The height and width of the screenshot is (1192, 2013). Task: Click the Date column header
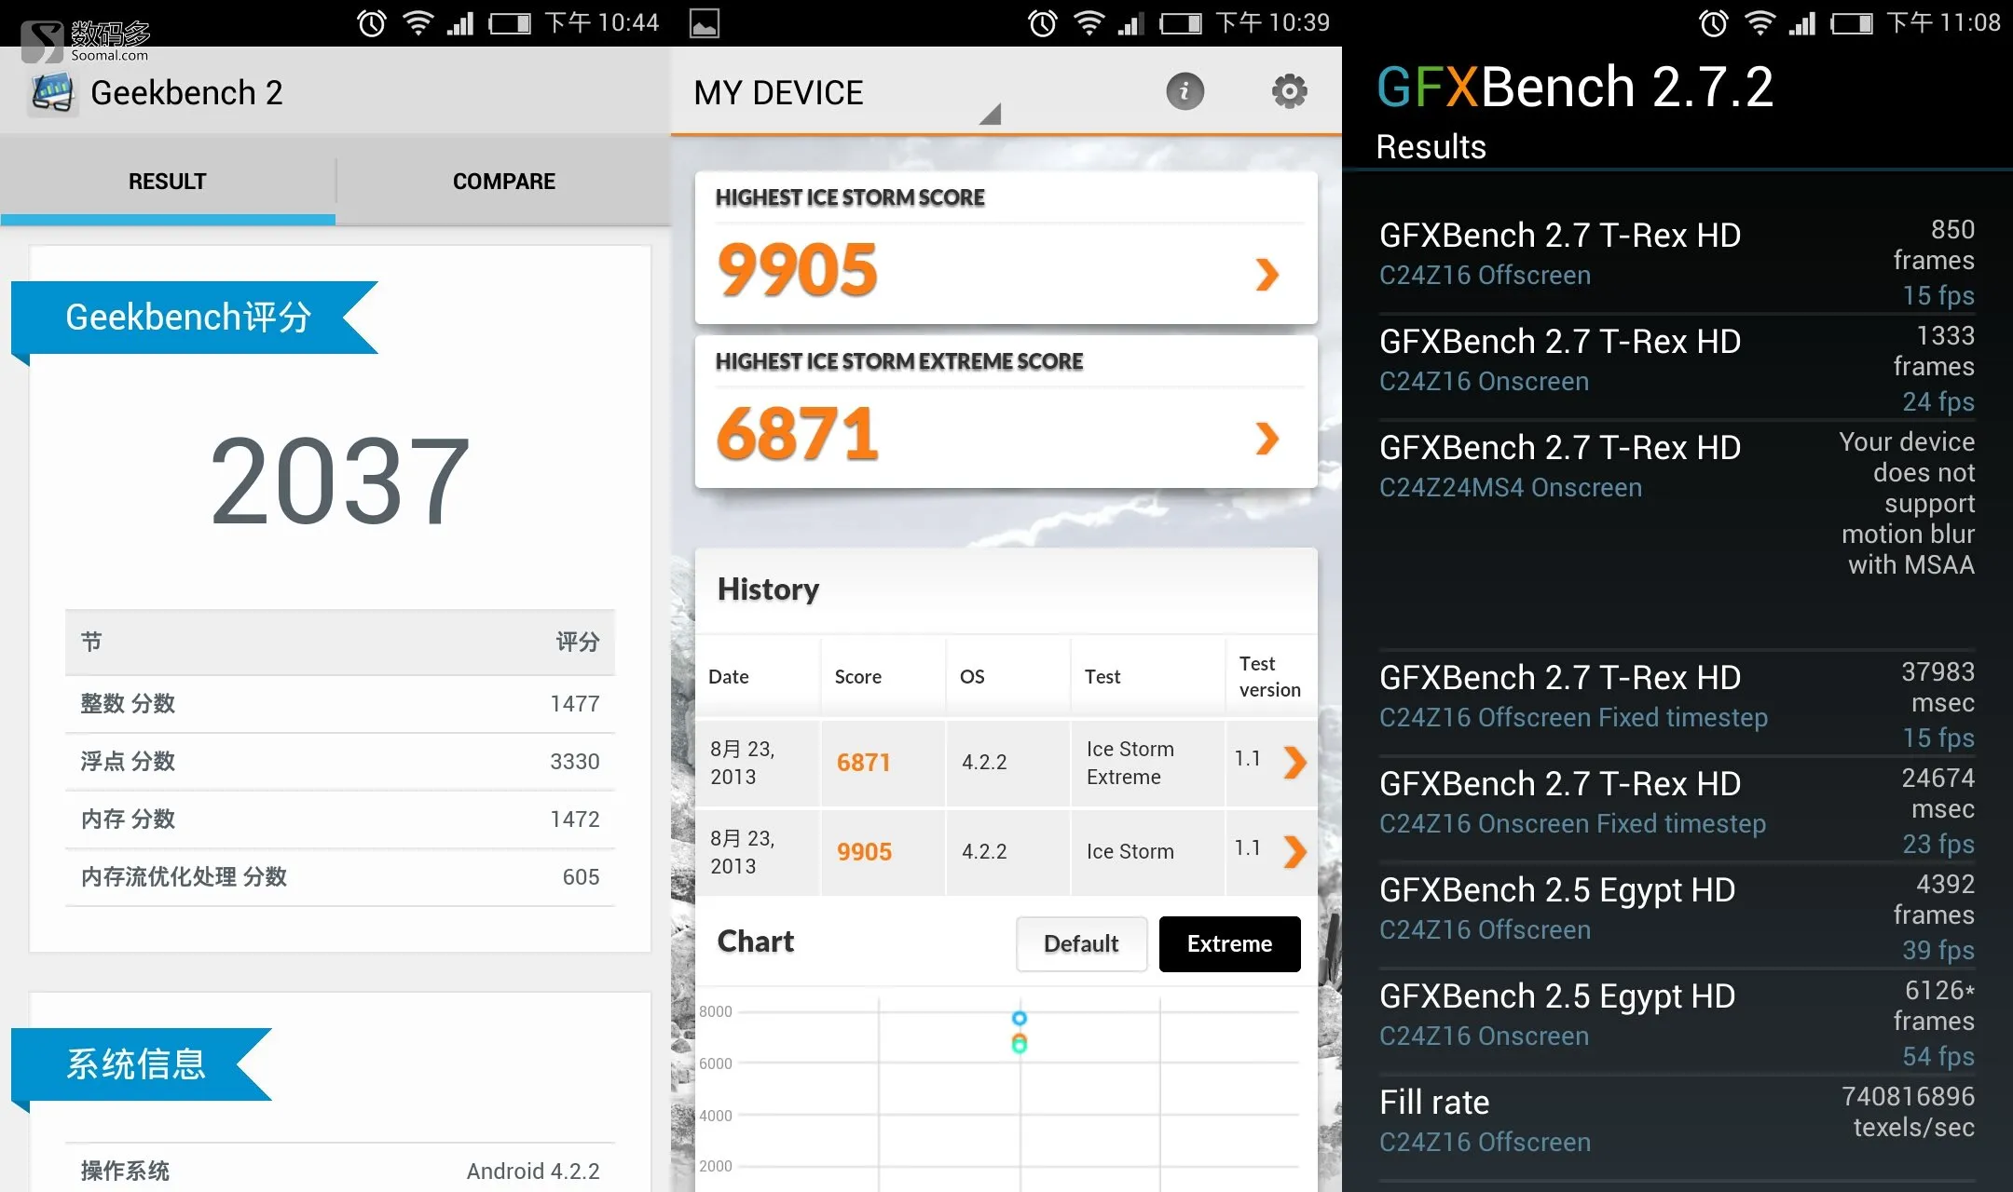coord(729,677)
